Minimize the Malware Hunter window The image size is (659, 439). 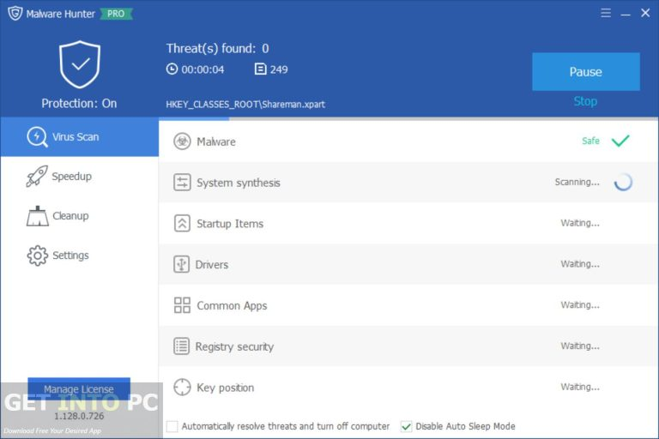coord(626,14)
